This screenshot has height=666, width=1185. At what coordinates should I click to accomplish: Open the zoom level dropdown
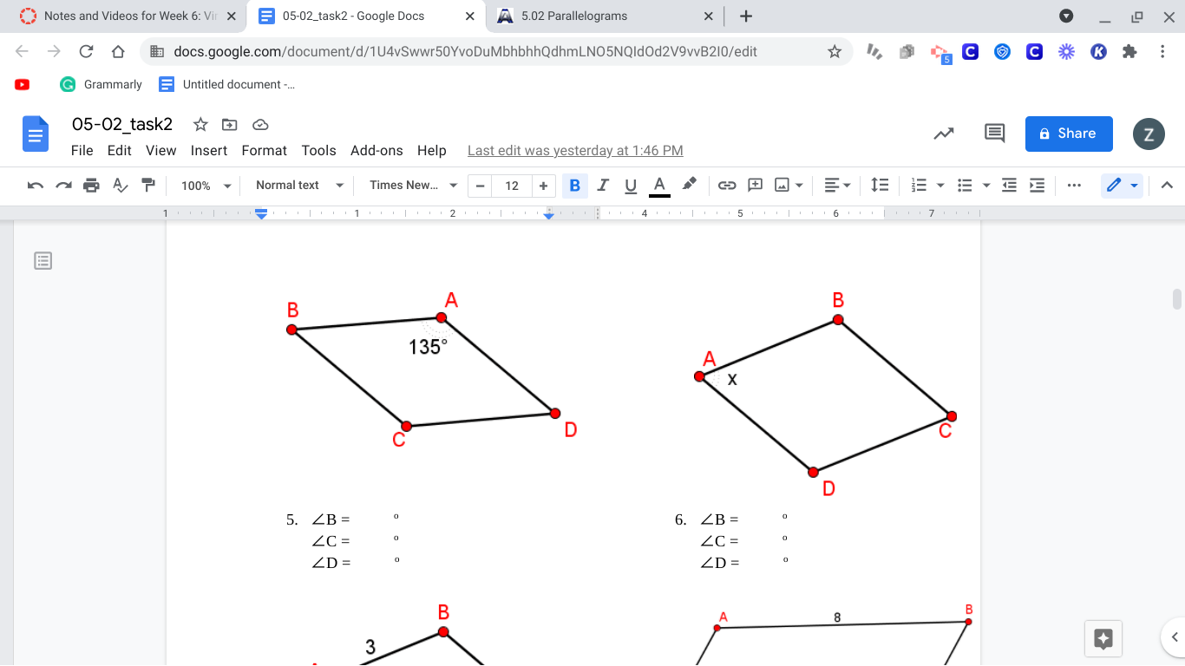(206, 186)
